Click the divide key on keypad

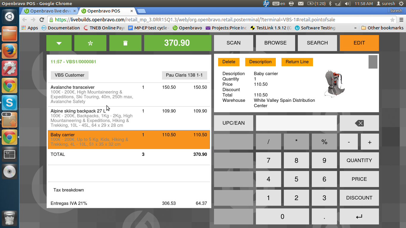[x=268, y=142]
